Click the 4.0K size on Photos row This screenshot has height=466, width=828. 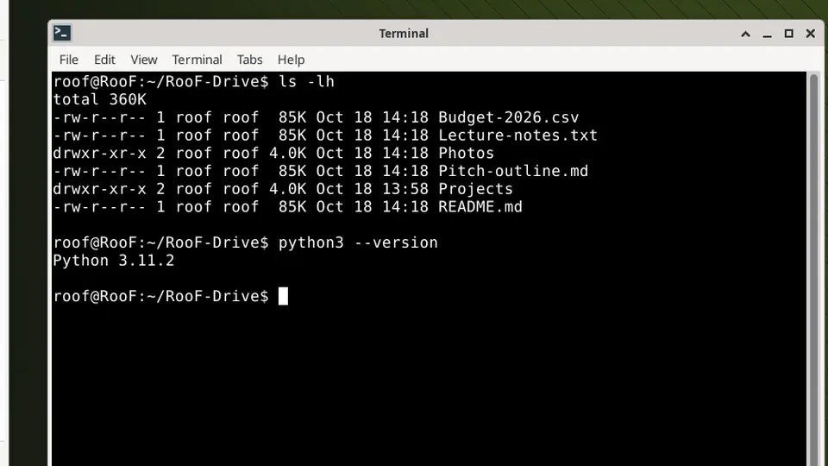click(x=288, y=154)
